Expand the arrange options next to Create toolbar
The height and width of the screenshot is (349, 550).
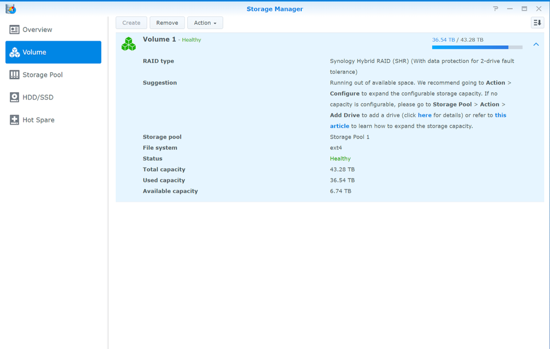537,22
